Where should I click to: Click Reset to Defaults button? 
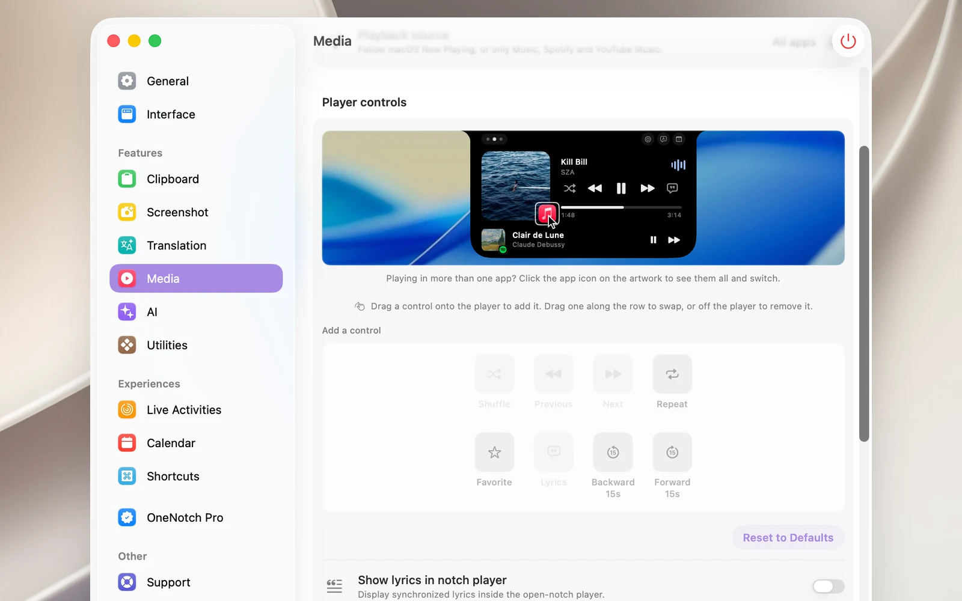click(x=788, y=537)
